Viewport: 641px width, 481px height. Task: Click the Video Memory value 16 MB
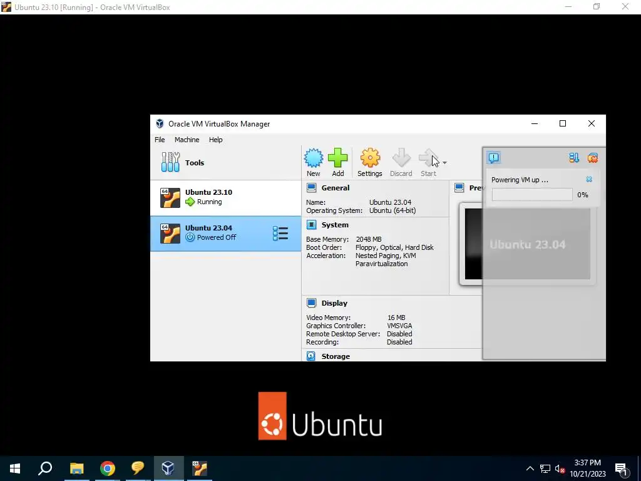(x=396, y=318)
